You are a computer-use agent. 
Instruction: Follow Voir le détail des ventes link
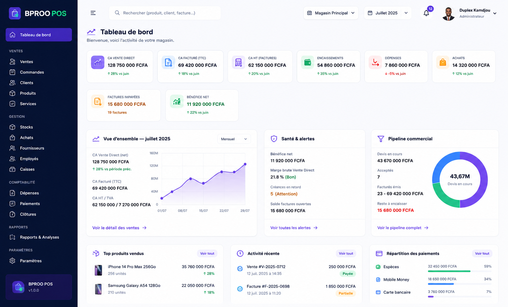pos(119,228)
